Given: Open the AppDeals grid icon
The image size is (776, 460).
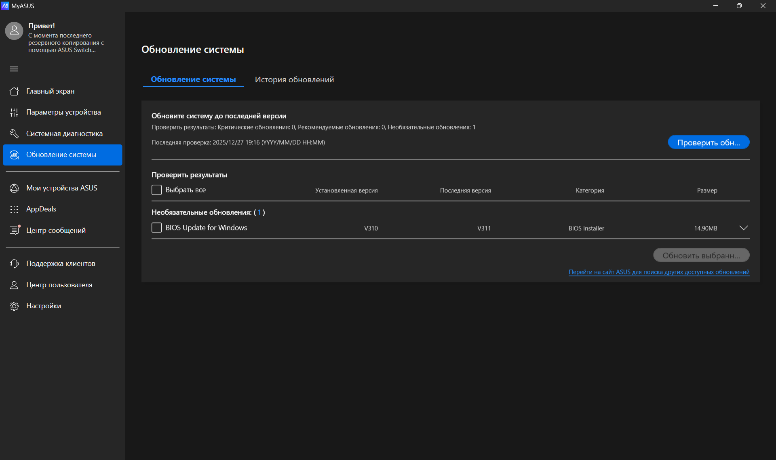Looking at the screenshot, I should click(x=14, y=209).
